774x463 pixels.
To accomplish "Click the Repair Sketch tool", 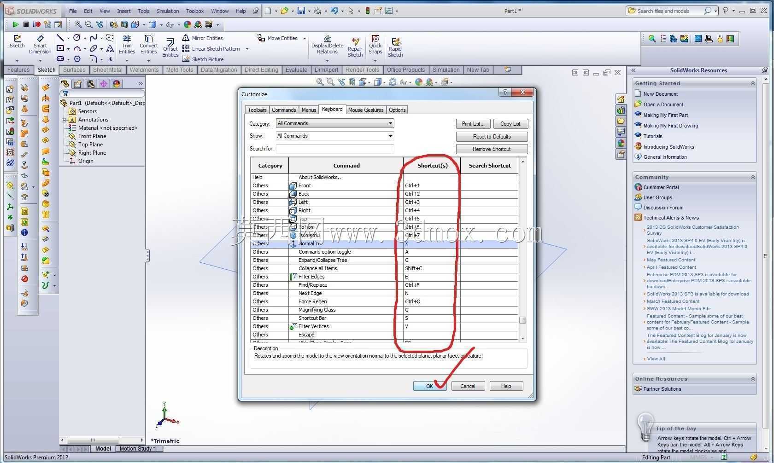I will [x=355, y=48].
